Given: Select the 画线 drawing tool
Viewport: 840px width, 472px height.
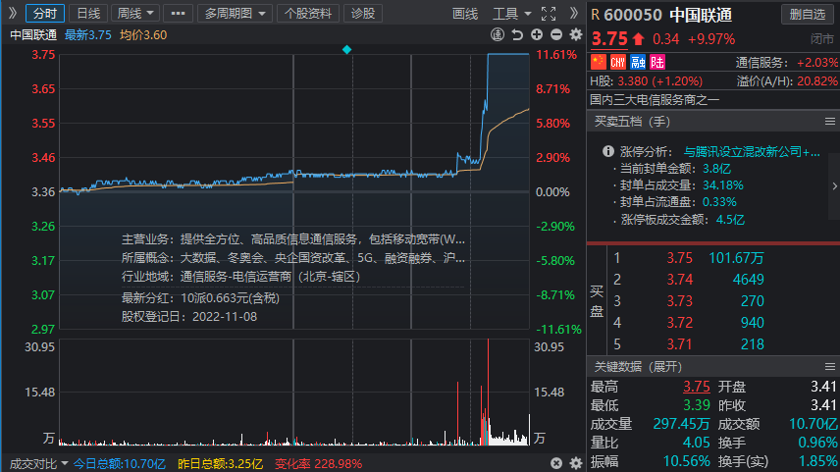Looking at the screenshot, I should coord(464,14).
